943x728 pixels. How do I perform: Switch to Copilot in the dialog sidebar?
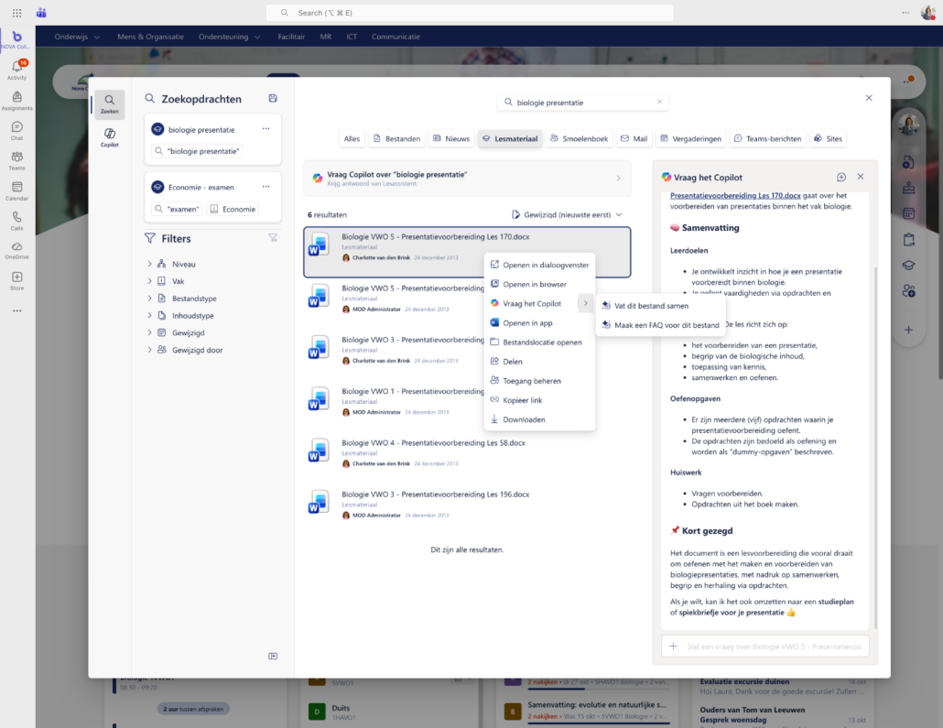coord(110,137)
